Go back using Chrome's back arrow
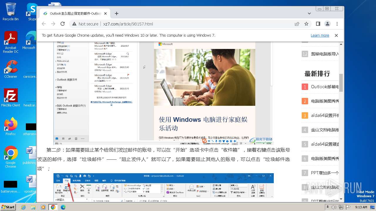The image size is (376, 211). point(44,24)
